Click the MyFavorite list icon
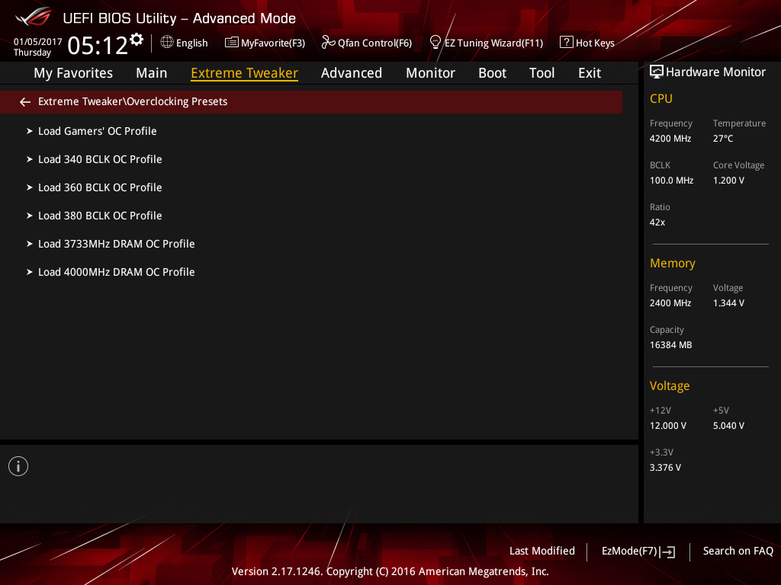The height and width of the screenshot is (585, 781). tap(231, 43)
